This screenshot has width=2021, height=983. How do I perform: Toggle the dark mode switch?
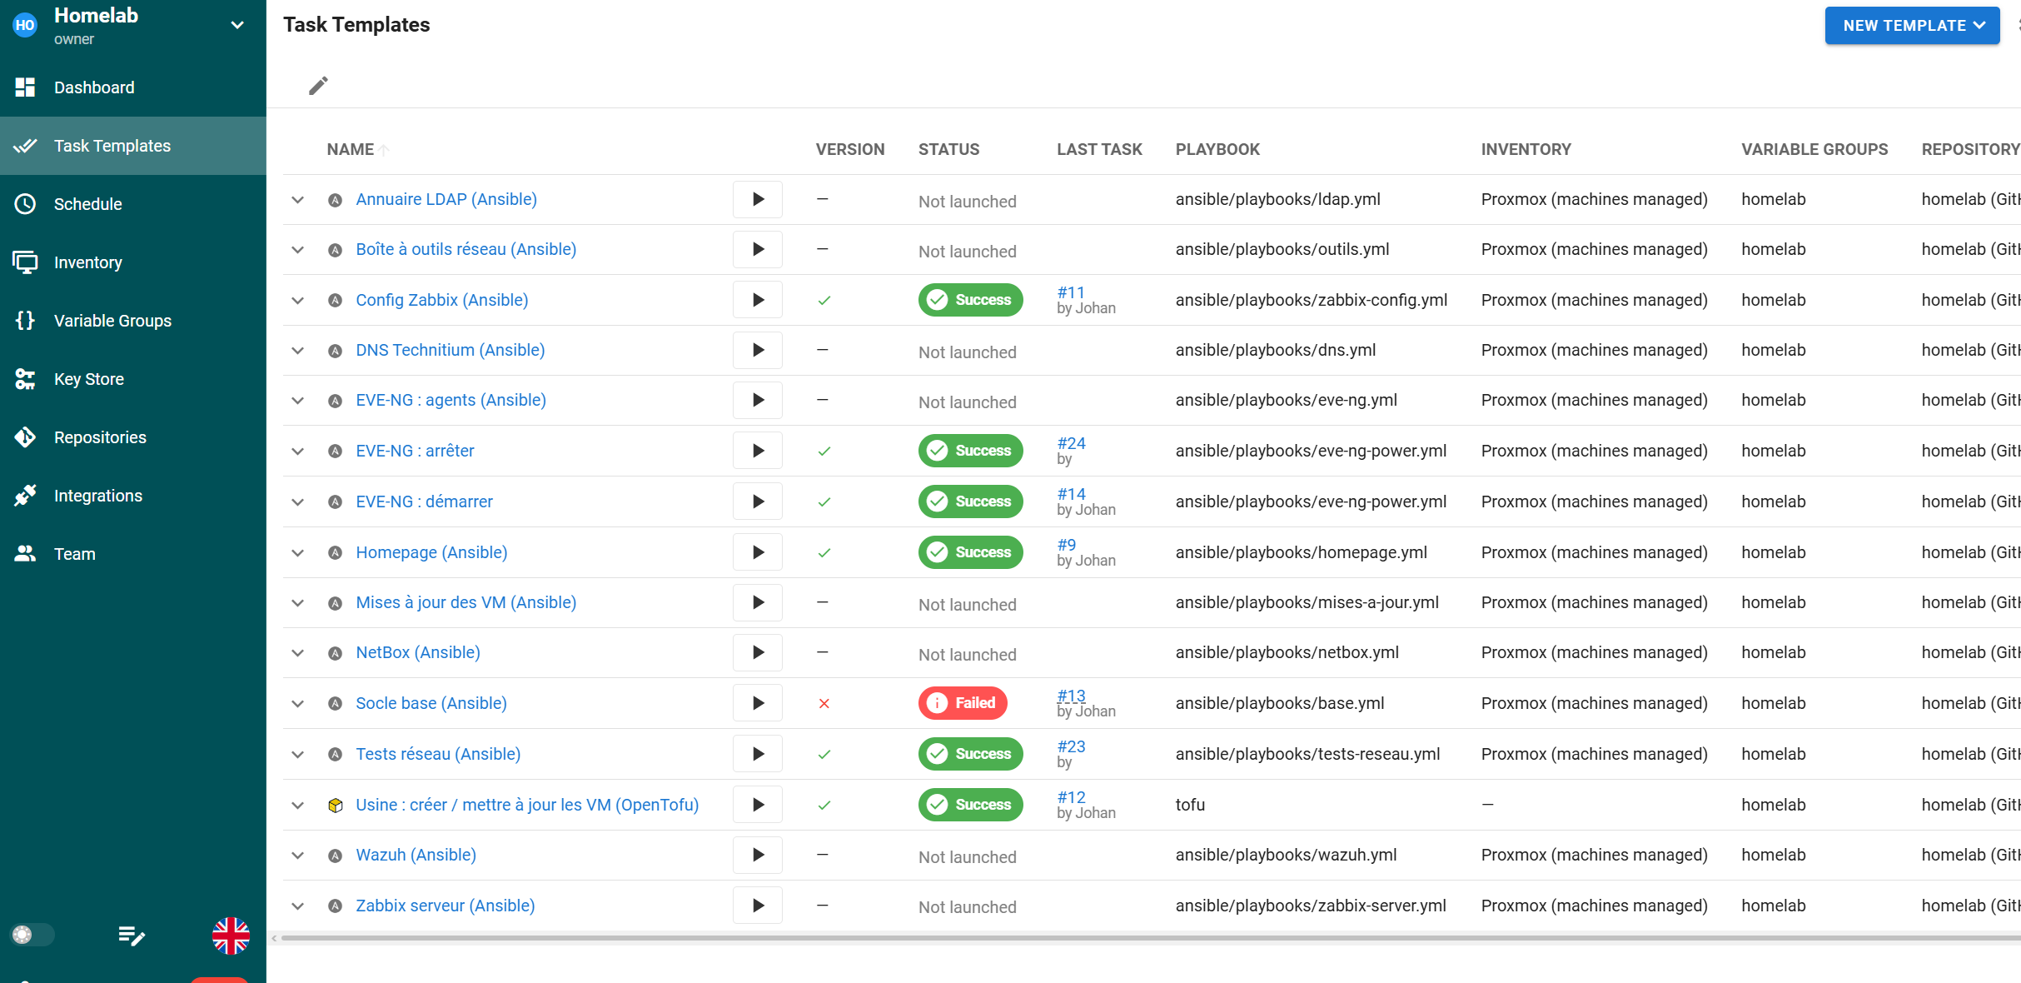32,935
